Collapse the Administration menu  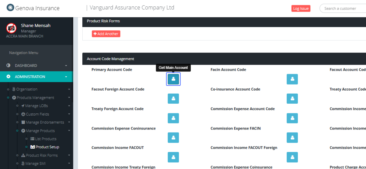36,77
